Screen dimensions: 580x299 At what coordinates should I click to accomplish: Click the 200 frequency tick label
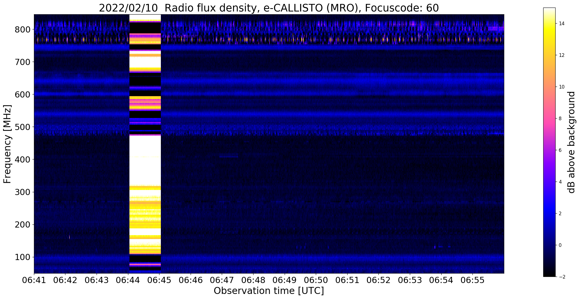pos(22,225)
